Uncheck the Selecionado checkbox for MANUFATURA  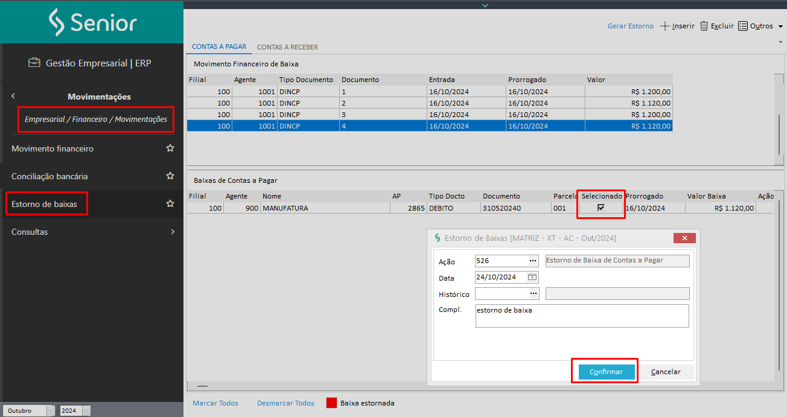(x=601, y=208)
